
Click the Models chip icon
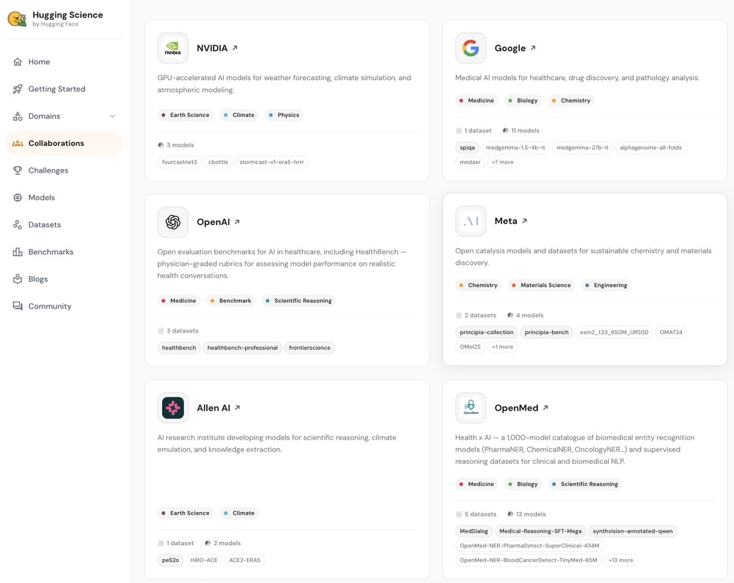point(17,197)
